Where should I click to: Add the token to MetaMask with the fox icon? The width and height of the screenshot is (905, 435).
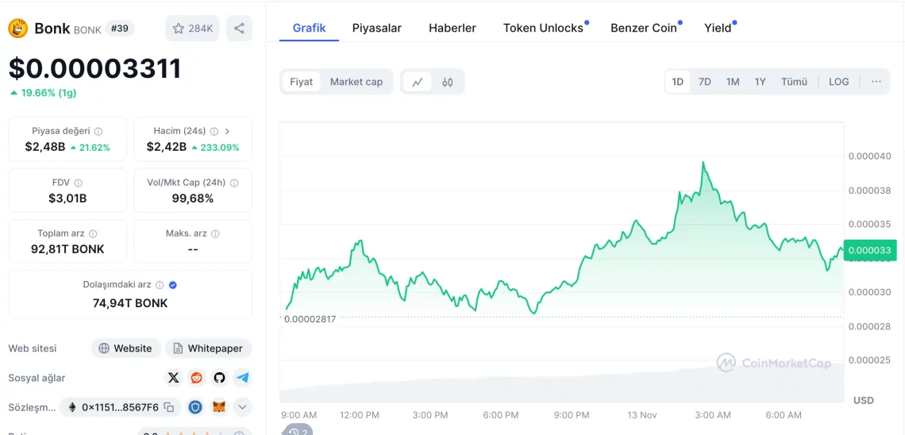pos(219,407)
